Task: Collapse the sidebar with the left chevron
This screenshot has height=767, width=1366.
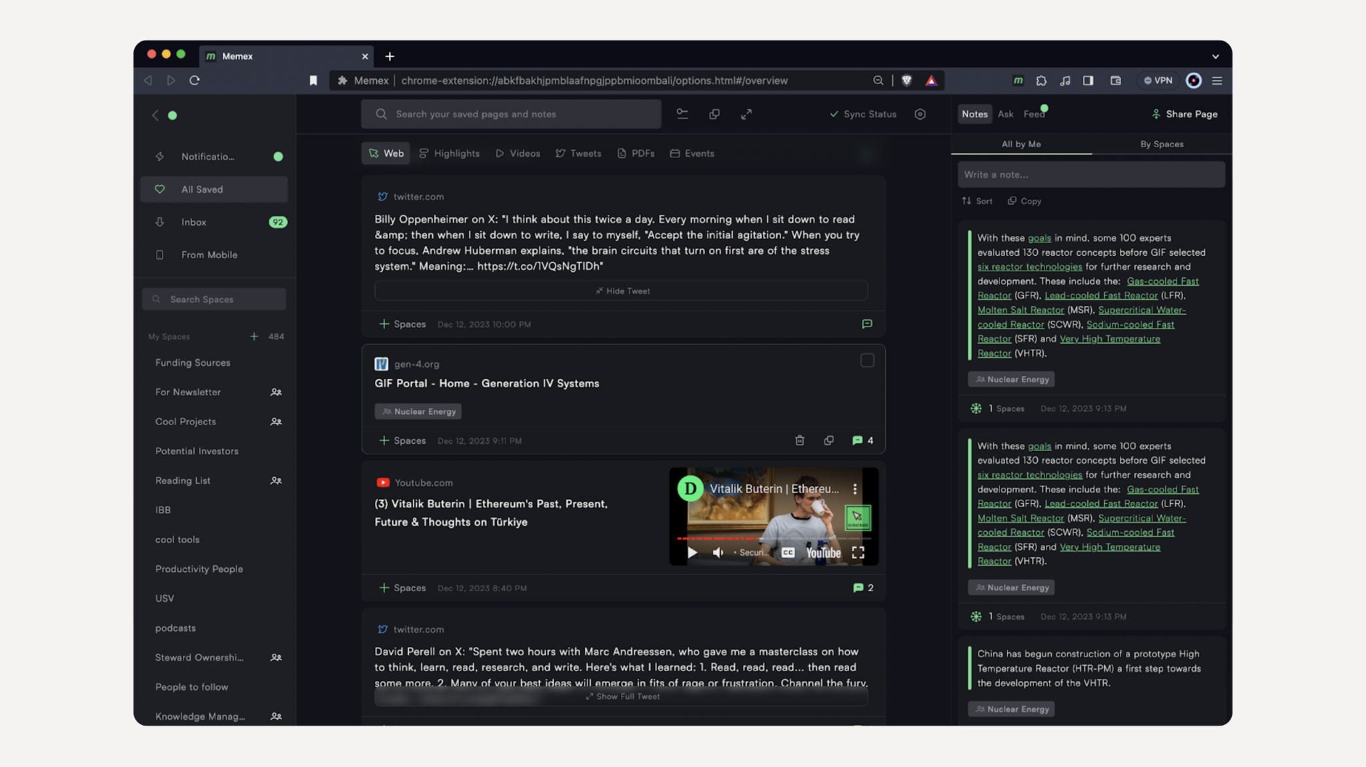Action: click(155, 115)
